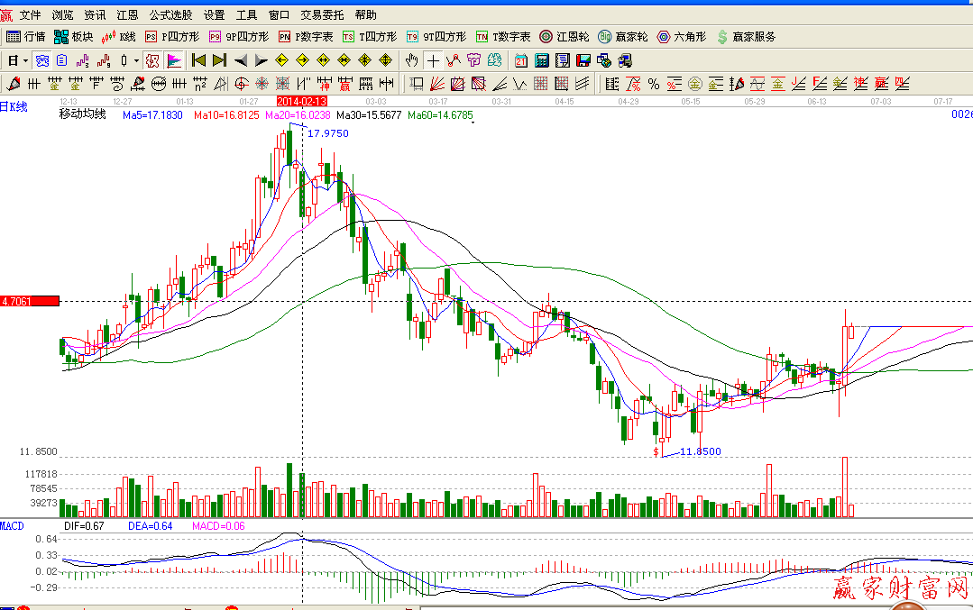Click the MACD indicator label
This screenshot has width=973, height=610.
[13, 525]
